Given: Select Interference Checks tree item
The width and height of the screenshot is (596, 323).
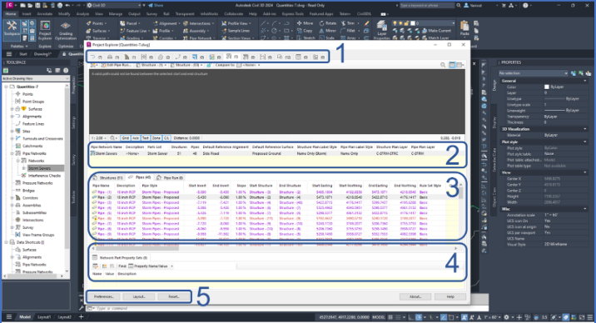Looking at the screenshot, I should [x=44, y=176].
